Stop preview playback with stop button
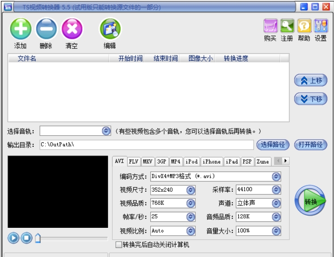 pyautogui.click(x=27, y=238)
